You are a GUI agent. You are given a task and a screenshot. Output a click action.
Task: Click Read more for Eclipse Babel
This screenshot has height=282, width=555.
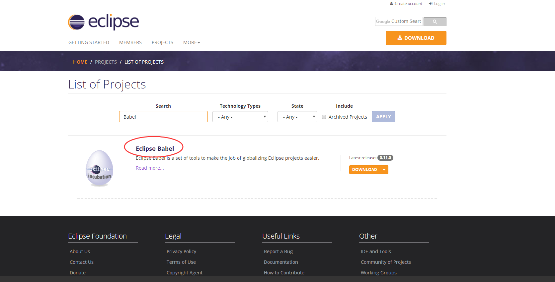pos(150,168)
